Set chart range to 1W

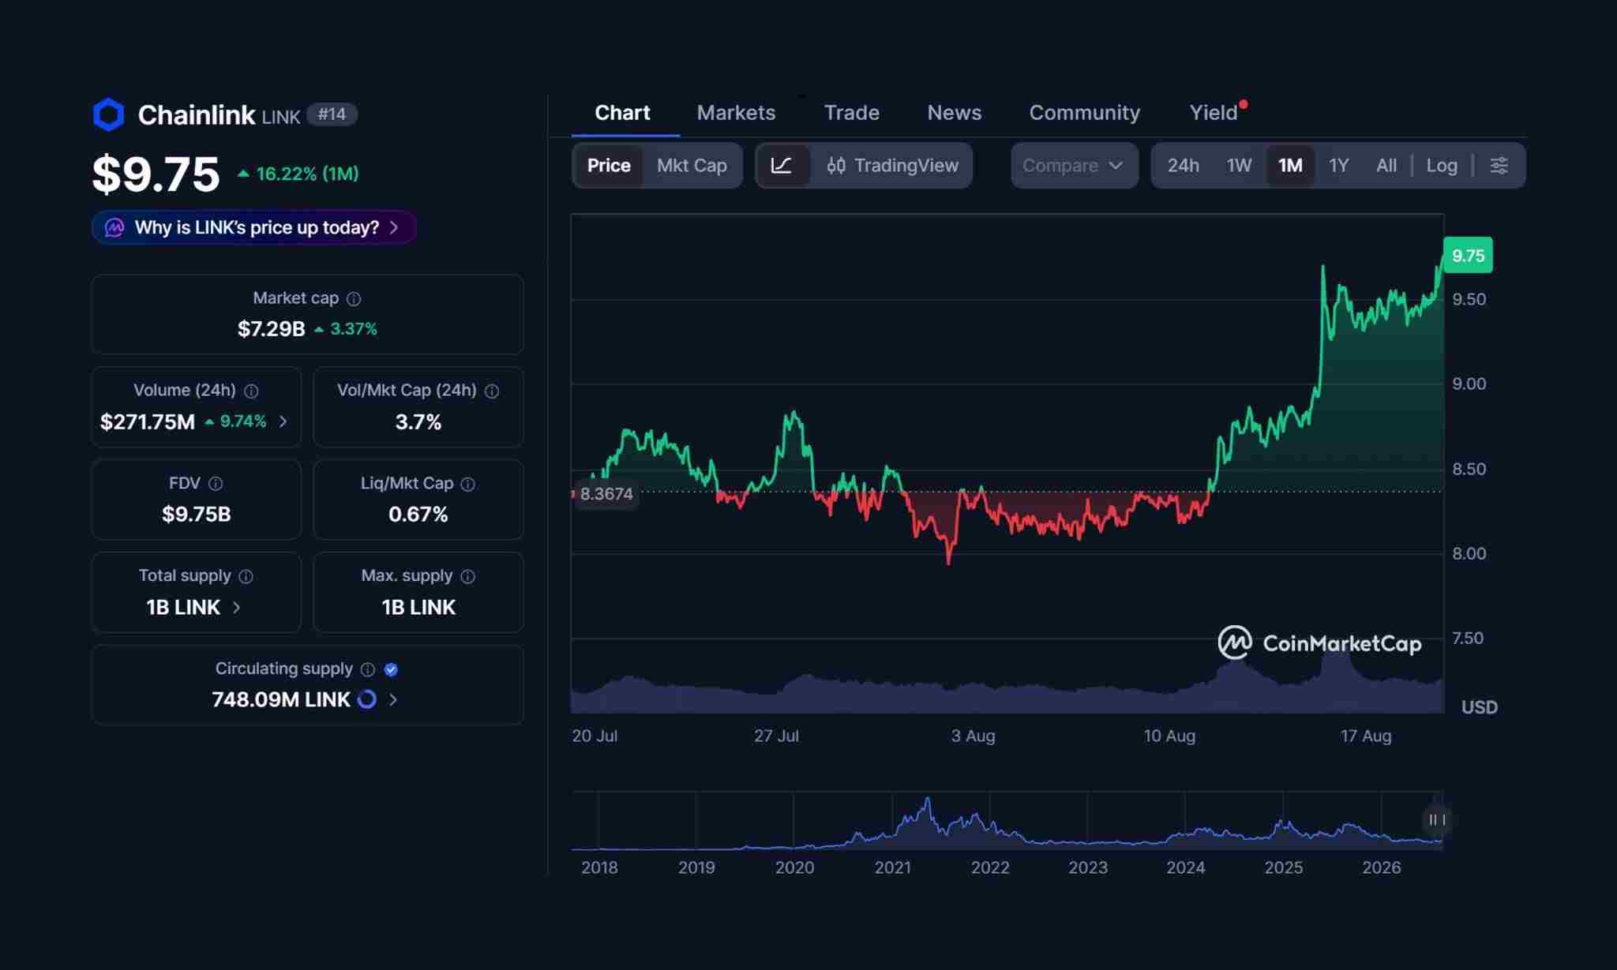tap(1239, 166)
